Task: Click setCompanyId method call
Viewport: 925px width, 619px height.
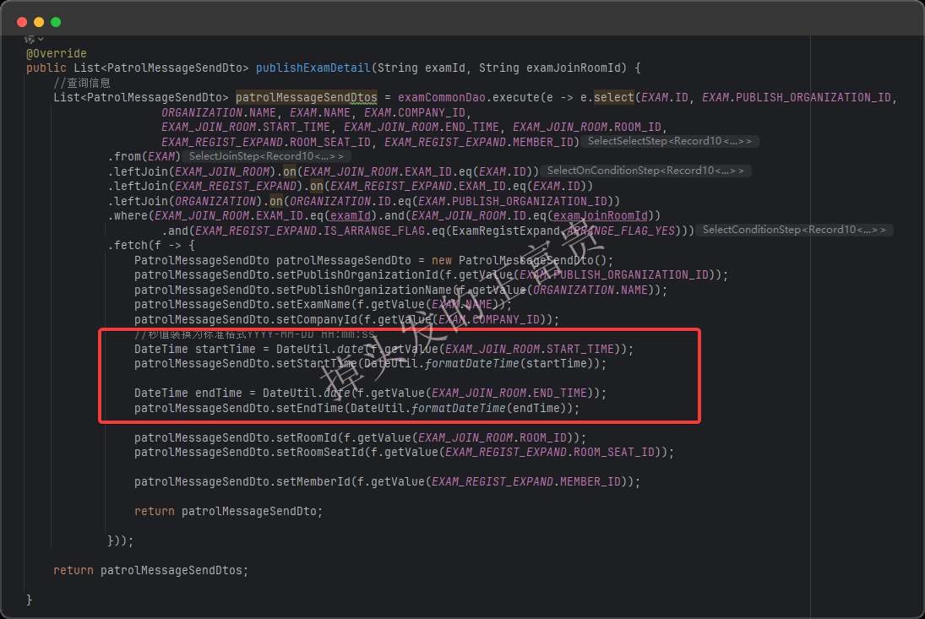Action: (x=316, y=319)
